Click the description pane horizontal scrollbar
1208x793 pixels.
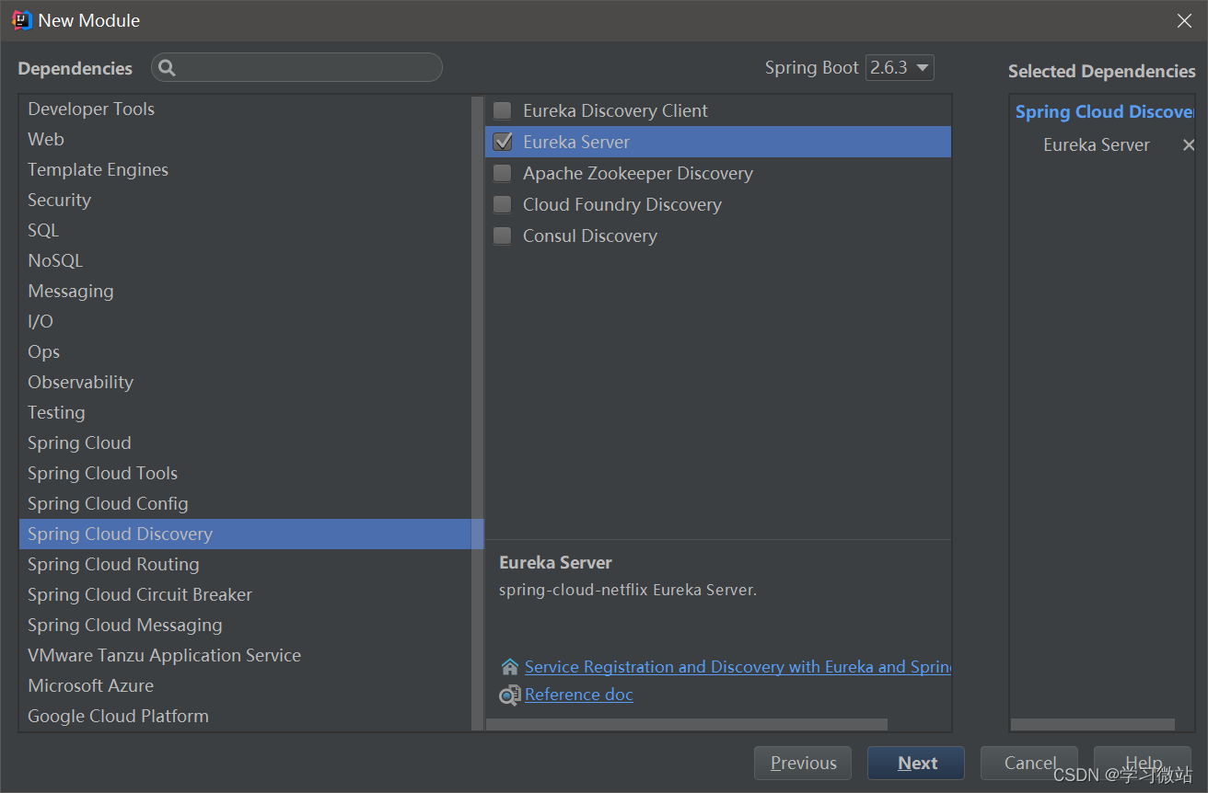687,725
